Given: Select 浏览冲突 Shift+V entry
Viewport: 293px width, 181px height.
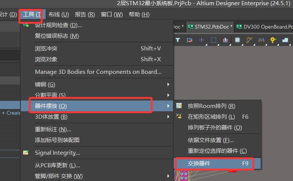Looking at the screenshot, I should [97, 49].
